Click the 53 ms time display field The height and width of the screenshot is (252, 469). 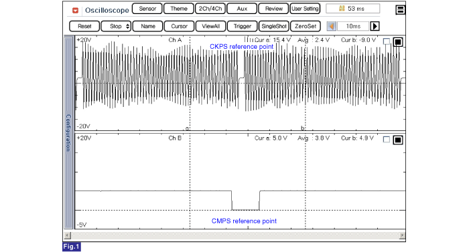click(353, 9)
